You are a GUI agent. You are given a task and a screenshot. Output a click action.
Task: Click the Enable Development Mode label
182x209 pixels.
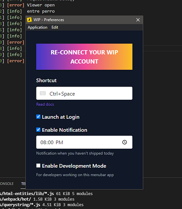click(x=74, y=166)
